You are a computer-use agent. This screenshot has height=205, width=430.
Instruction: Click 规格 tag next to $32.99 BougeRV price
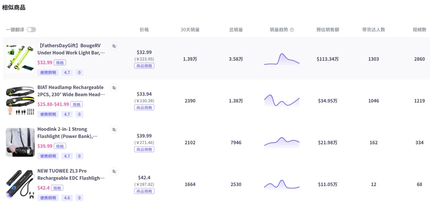tap(60, 63)
